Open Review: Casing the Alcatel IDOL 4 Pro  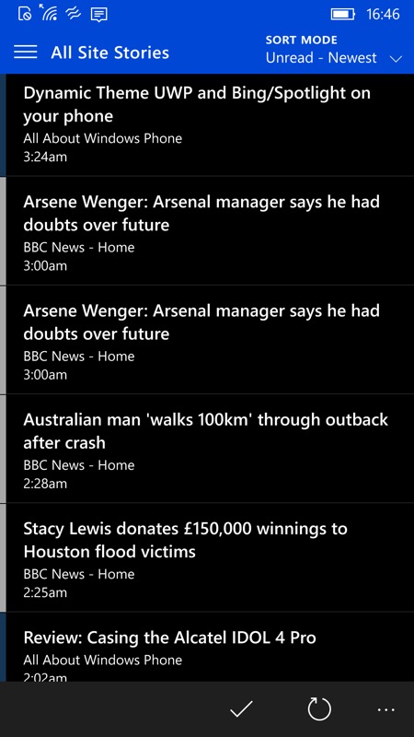(207, 647)
